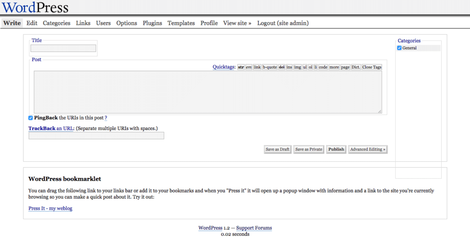Image resolution: width=470 pixels, height=245 pixels.
Task: Logout as site admin
Action: 283,23
